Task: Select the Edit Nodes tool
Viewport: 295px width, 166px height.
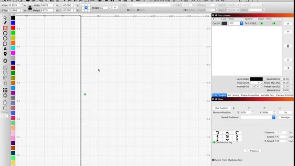Action: [x=5, y=44]
